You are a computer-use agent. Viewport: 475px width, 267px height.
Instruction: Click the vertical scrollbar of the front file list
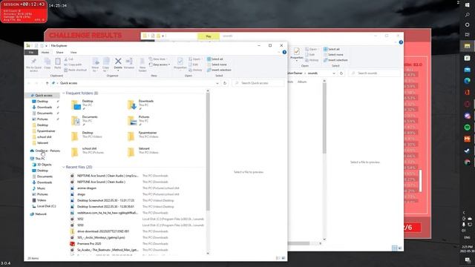(x=208, y=151)
